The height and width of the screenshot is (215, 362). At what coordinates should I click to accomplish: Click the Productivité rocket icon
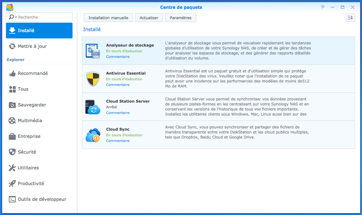[12, 184]
